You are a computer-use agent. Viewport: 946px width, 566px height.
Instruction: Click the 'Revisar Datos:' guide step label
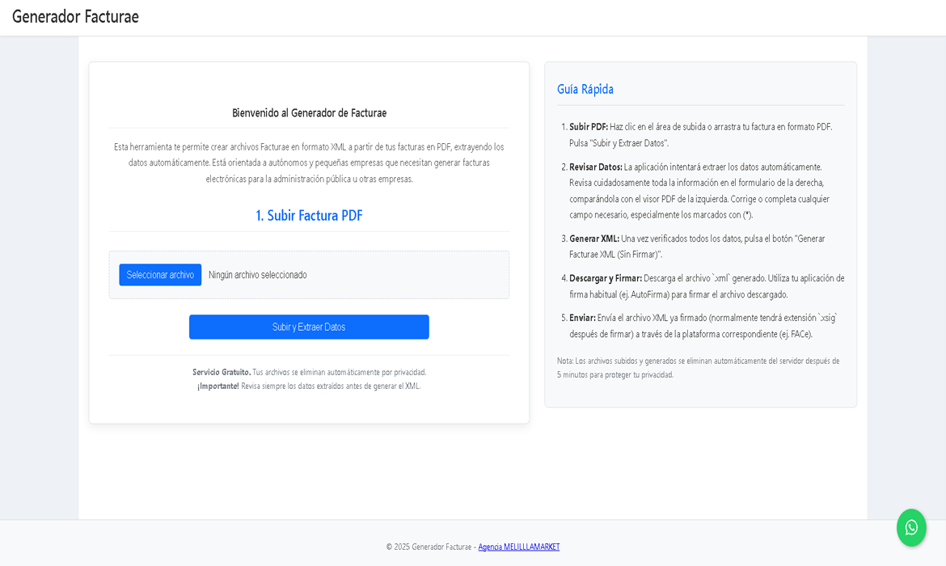(595, 167)
